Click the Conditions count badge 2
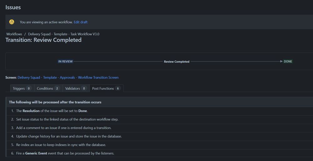313x161 pixels. pyautogui.click(x=57, y=88)
